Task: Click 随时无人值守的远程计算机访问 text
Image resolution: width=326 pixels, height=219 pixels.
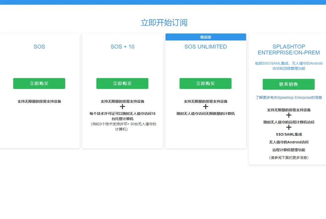Action: click(x=289, y=122)
